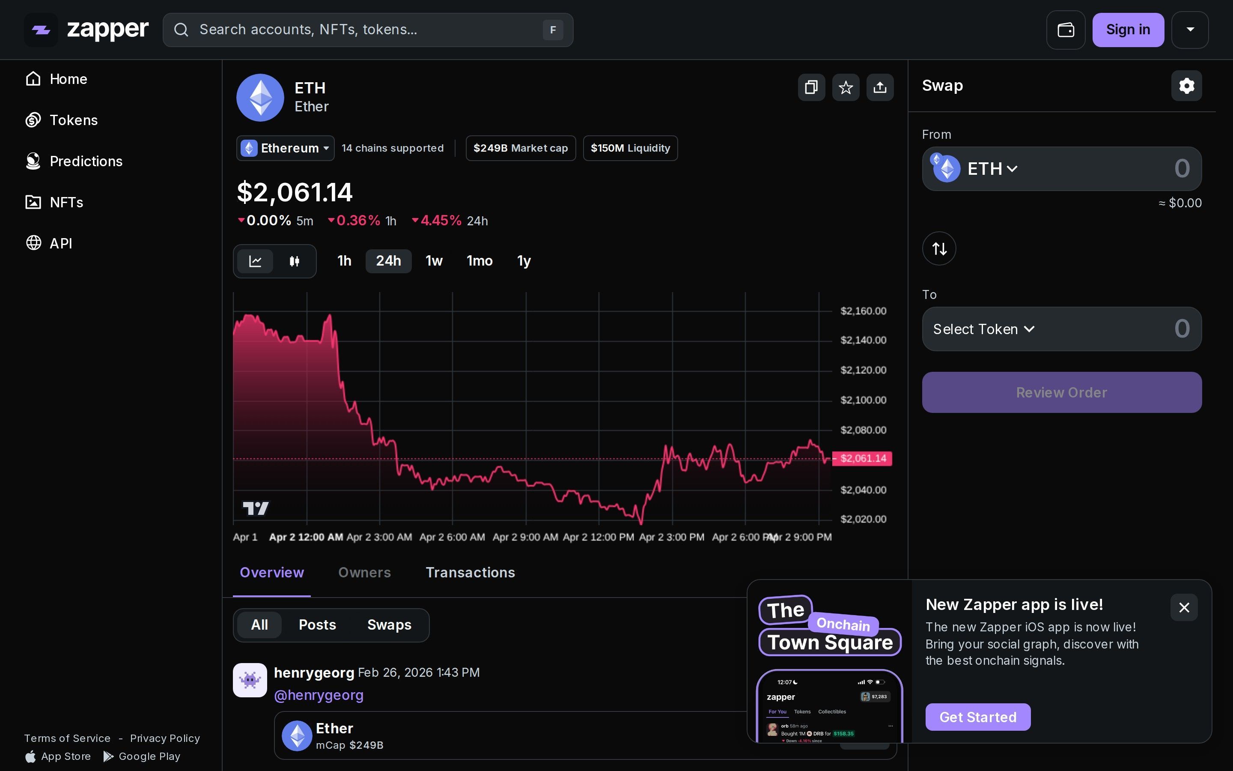Viewport: 1233px width, 771px height.
Task: Click the TradingView logo on the chart
Action: (256, 508)
